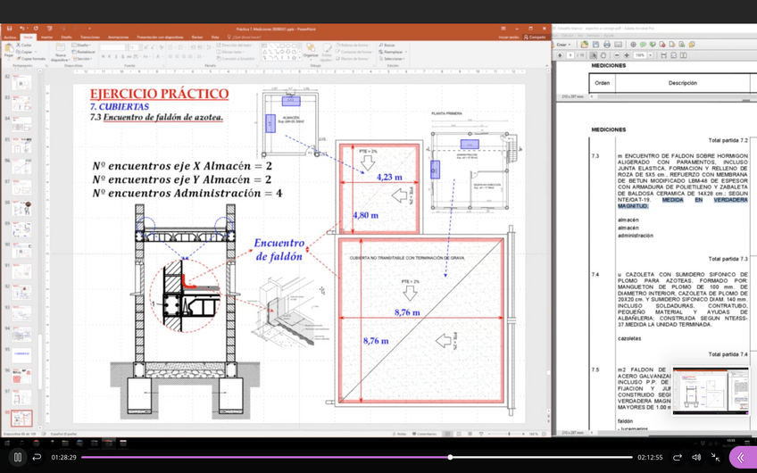Image resolution: width=757 pixels, height=473 pixels.
Task: Click the PowerPoint zoom slider
Action: pos(508,434)
